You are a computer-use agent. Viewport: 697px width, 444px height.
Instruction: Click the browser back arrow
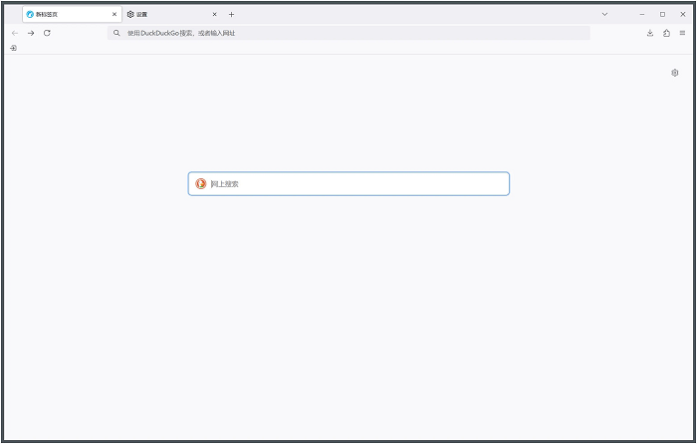click(15, 33)
